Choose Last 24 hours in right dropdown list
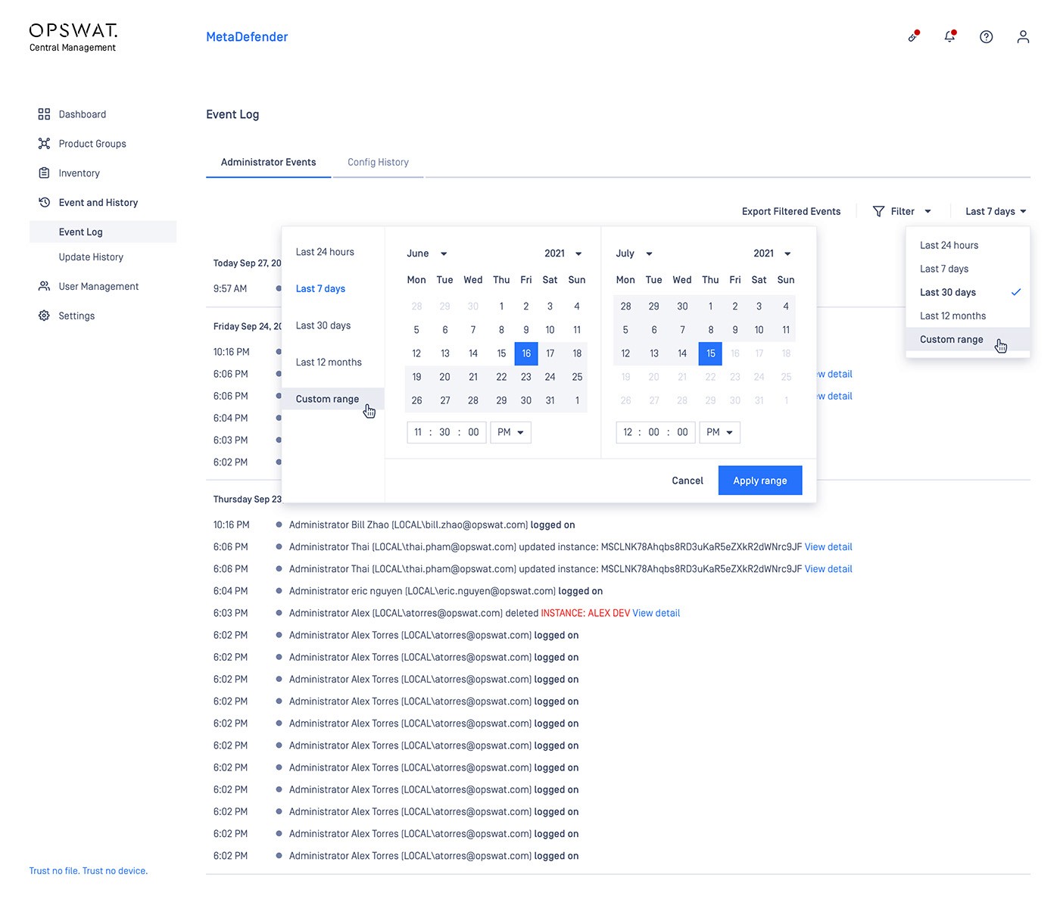The image size is (1060, 918). 968,245
